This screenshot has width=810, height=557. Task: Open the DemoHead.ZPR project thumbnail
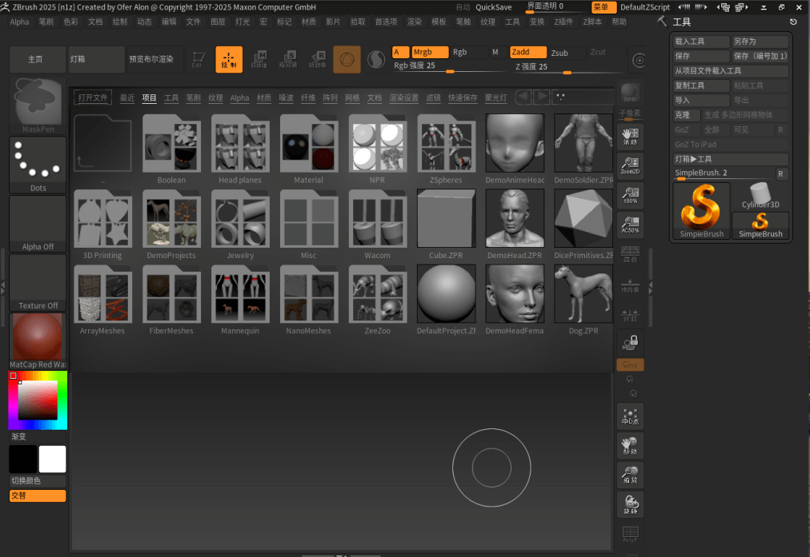[x=514, y=223]
